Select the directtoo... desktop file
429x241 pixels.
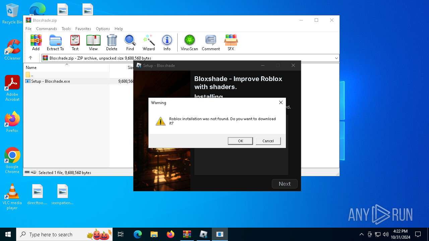37,194
